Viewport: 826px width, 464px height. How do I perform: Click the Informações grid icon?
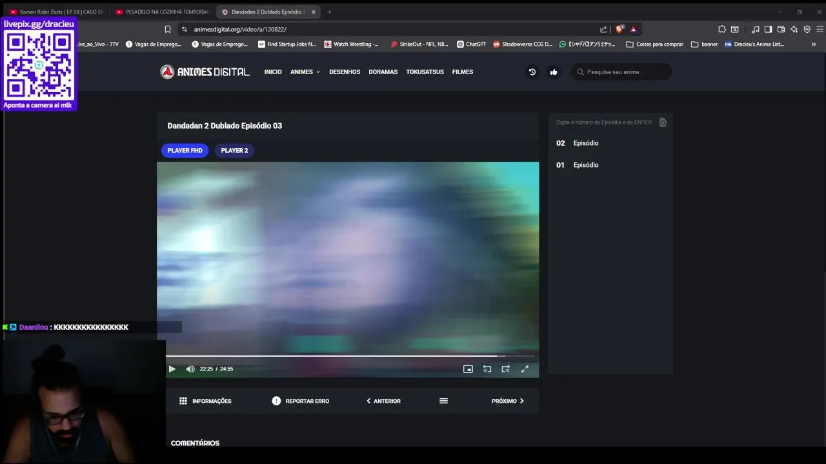pyautogui.click(x=183, y=401)
